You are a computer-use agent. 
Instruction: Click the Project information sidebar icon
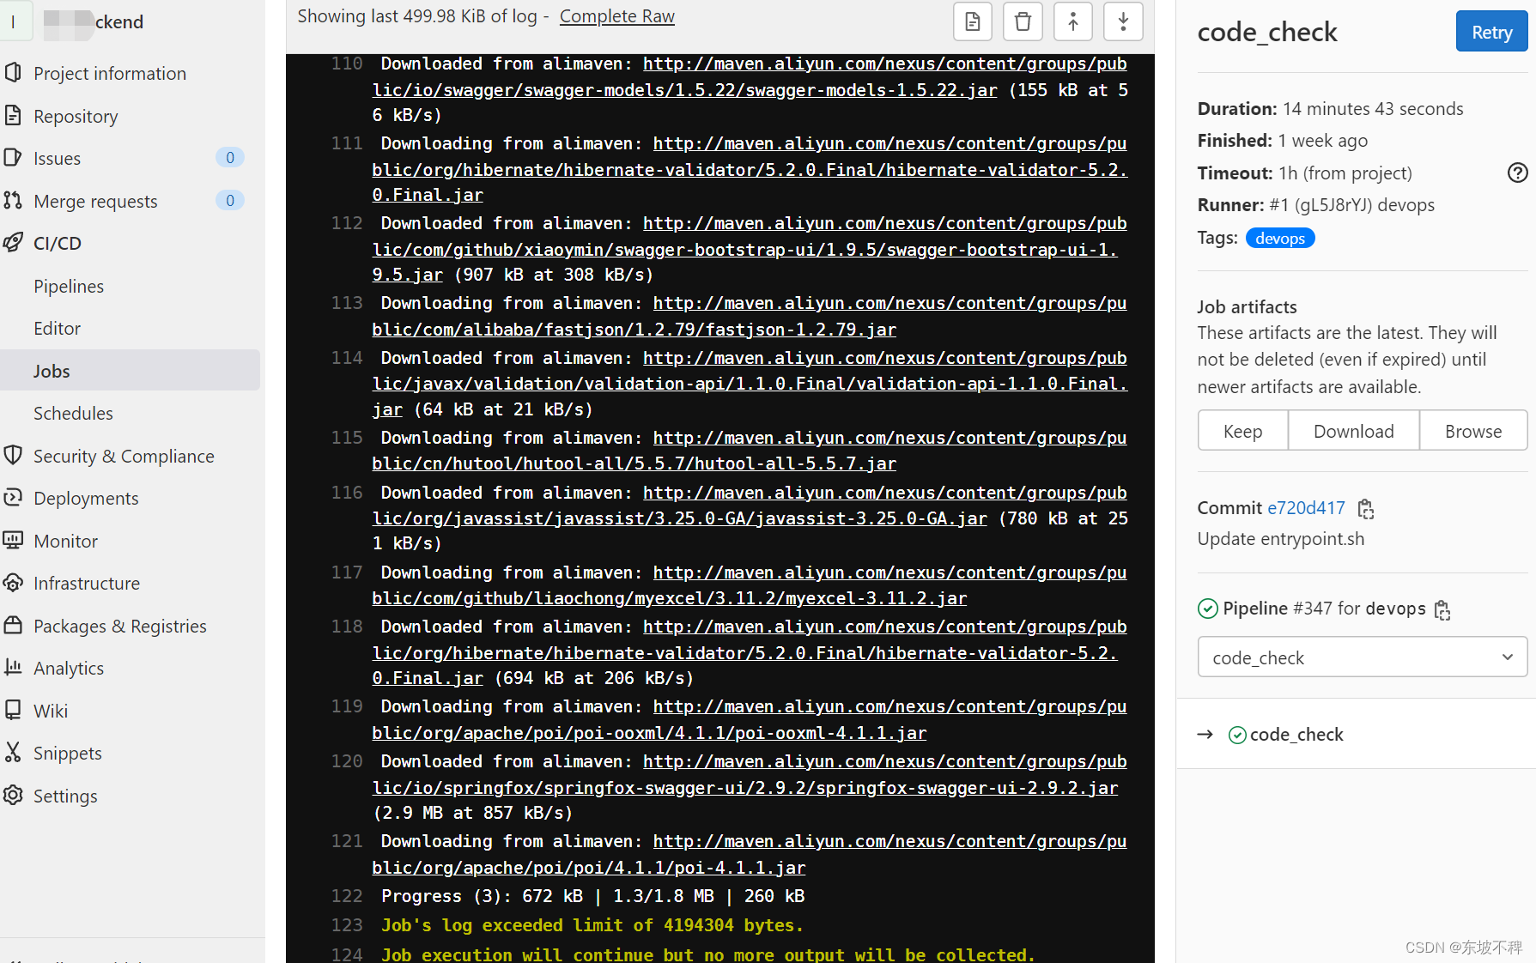[13, 73]
